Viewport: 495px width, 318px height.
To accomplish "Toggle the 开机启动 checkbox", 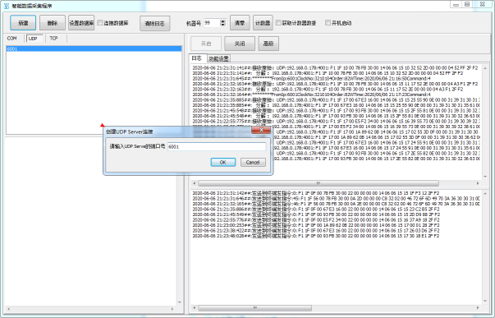I will click(328, 23).
